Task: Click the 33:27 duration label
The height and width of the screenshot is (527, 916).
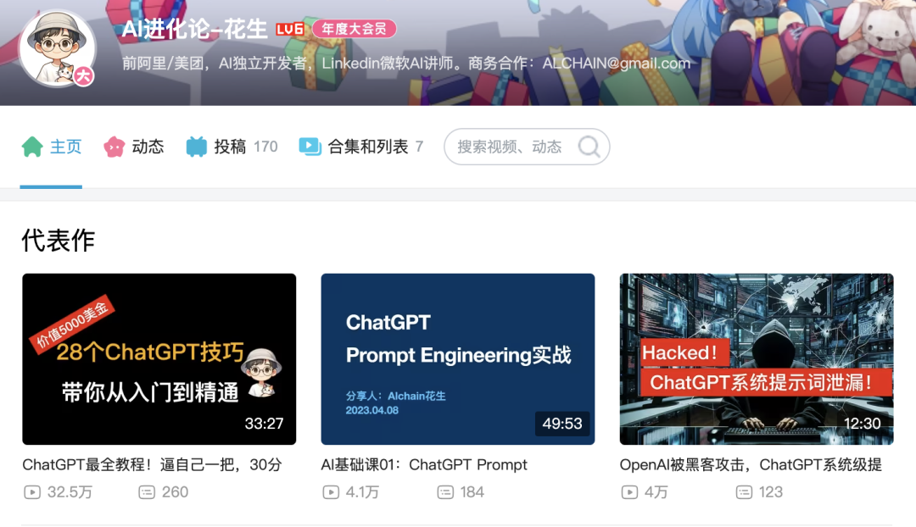Action: tap(264, 423)
